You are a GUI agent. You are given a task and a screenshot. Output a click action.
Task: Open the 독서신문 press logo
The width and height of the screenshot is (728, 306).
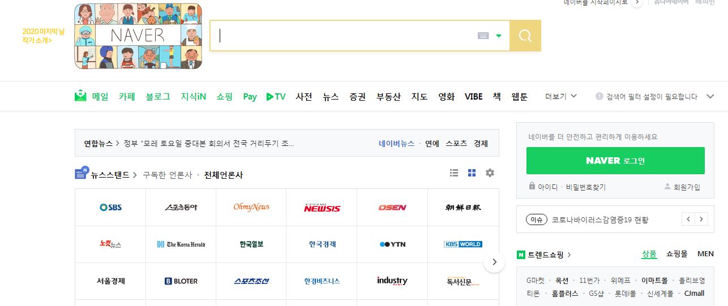pyautogui.click(x=463, y=281)
